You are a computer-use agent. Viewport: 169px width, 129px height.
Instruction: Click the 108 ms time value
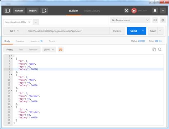pos(158,41)
